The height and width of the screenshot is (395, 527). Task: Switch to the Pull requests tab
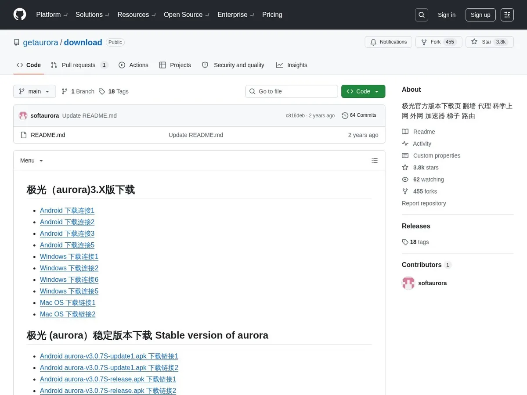79,65
